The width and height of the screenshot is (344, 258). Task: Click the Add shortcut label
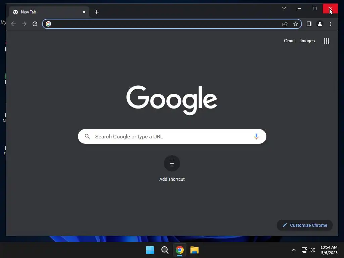click(x=172, y=179)
